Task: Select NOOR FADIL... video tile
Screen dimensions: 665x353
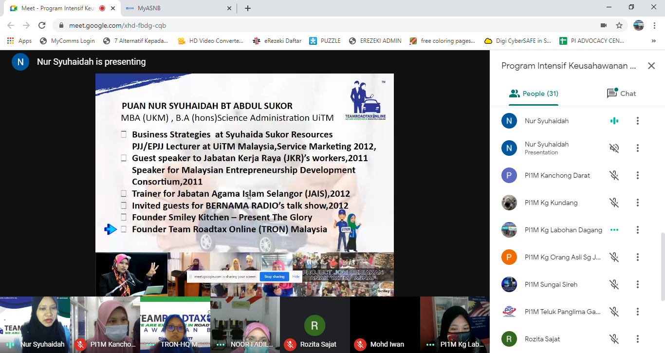Action: 245,325
